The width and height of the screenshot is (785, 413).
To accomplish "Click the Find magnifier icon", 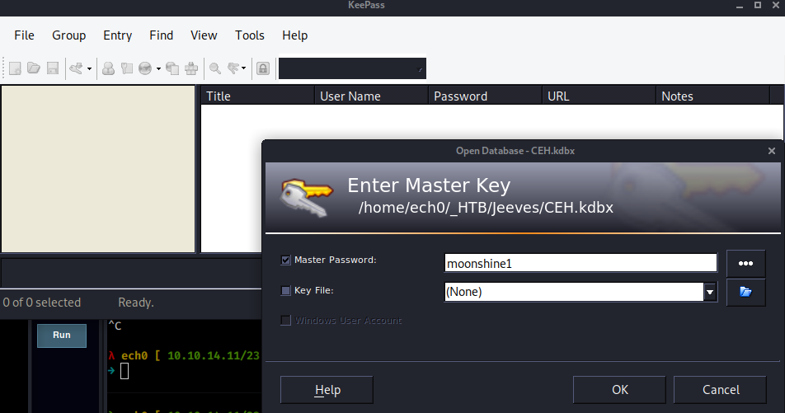I will (x=215, y=68).
